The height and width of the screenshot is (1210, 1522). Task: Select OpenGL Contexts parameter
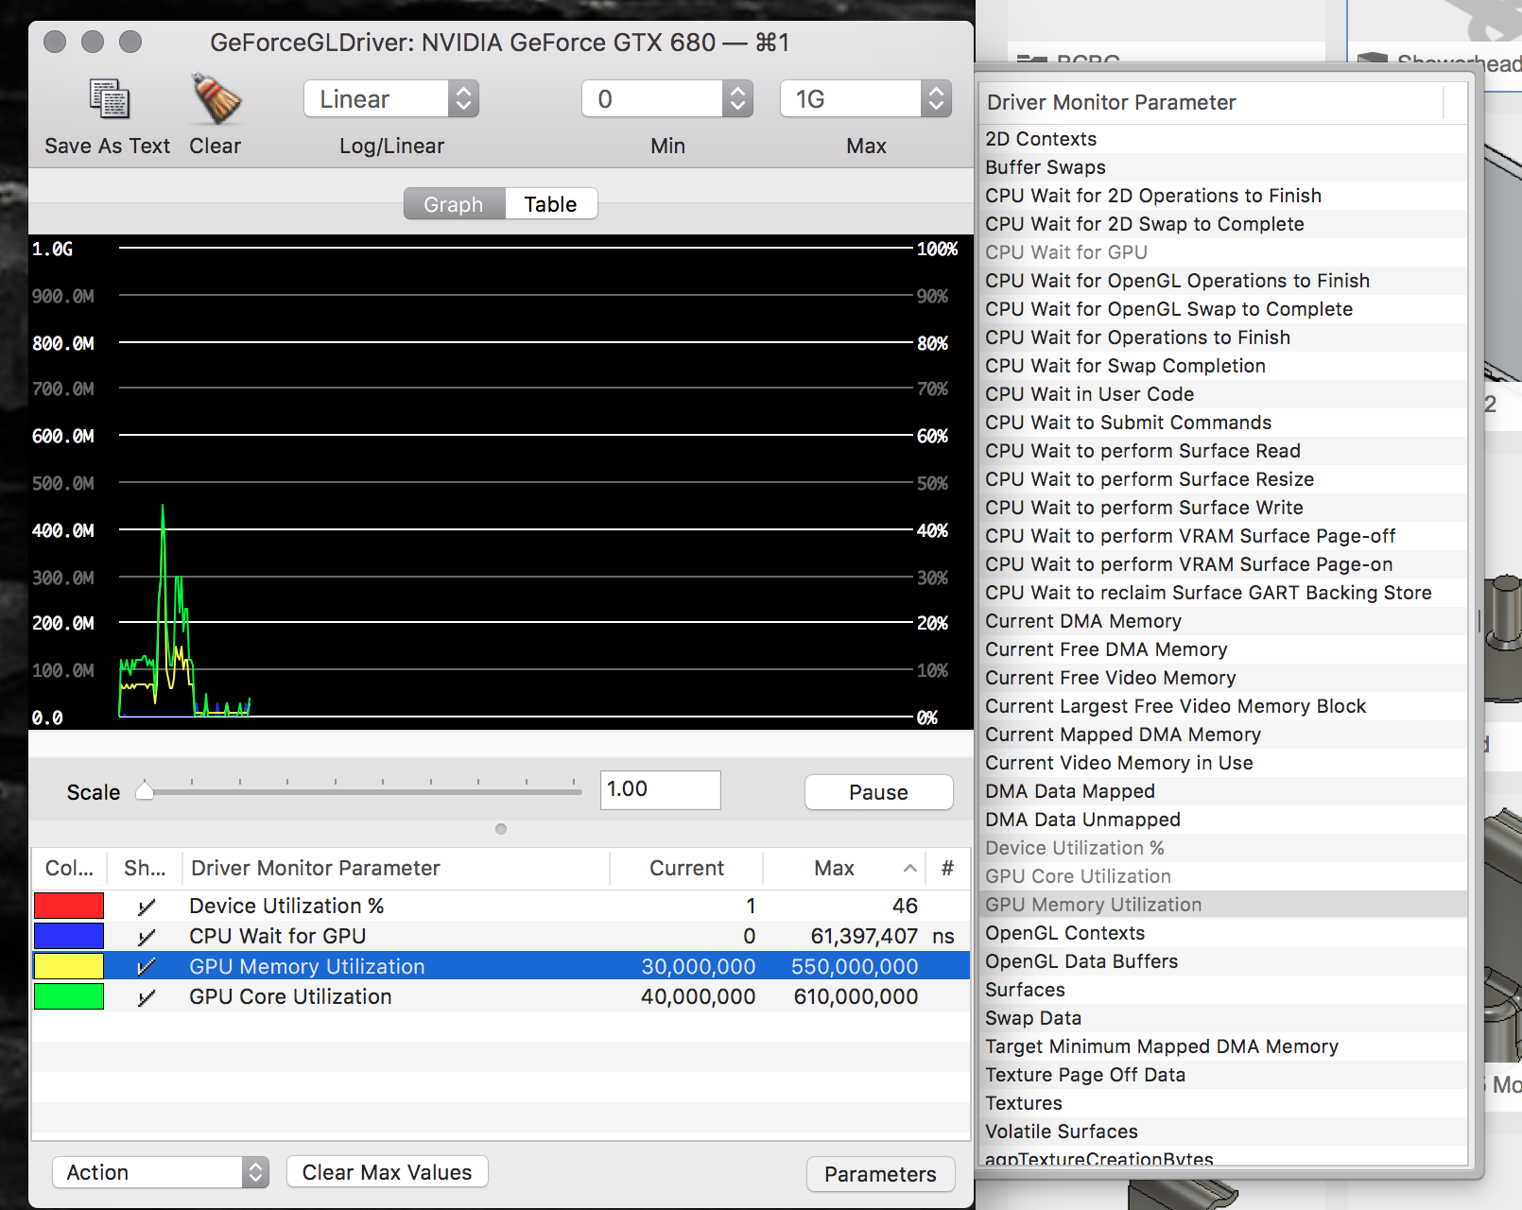pos(1223,933)
